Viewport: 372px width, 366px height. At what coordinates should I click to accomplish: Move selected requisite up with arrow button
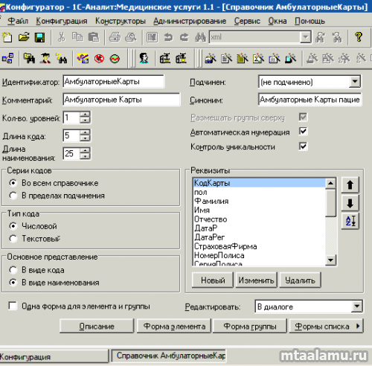[x=350, y=185]
